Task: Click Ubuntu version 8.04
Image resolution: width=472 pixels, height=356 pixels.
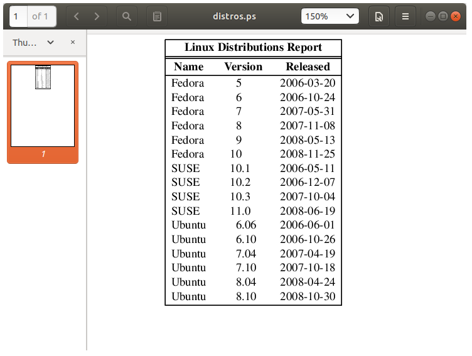Action: [x=246, y=282]
